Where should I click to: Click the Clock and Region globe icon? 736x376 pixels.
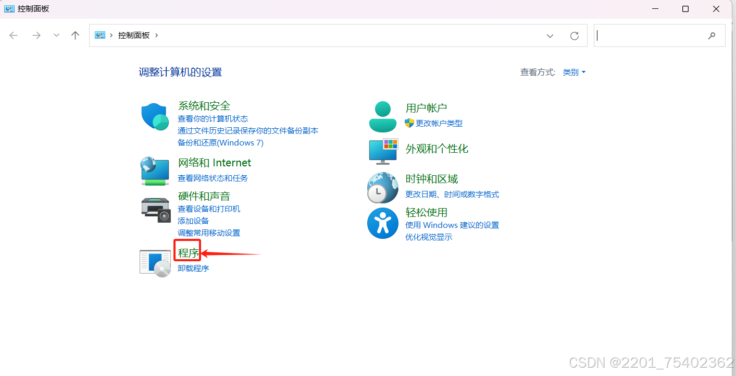click(x=383, y=187)
